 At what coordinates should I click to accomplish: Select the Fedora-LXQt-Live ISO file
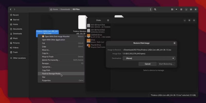click(x=47, y=32)
